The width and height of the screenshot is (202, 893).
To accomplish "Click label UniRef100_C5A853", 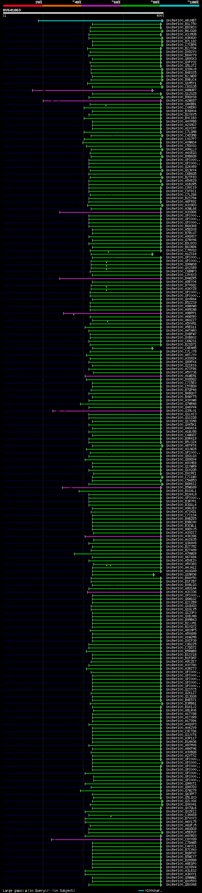I will tap(181, 481).
